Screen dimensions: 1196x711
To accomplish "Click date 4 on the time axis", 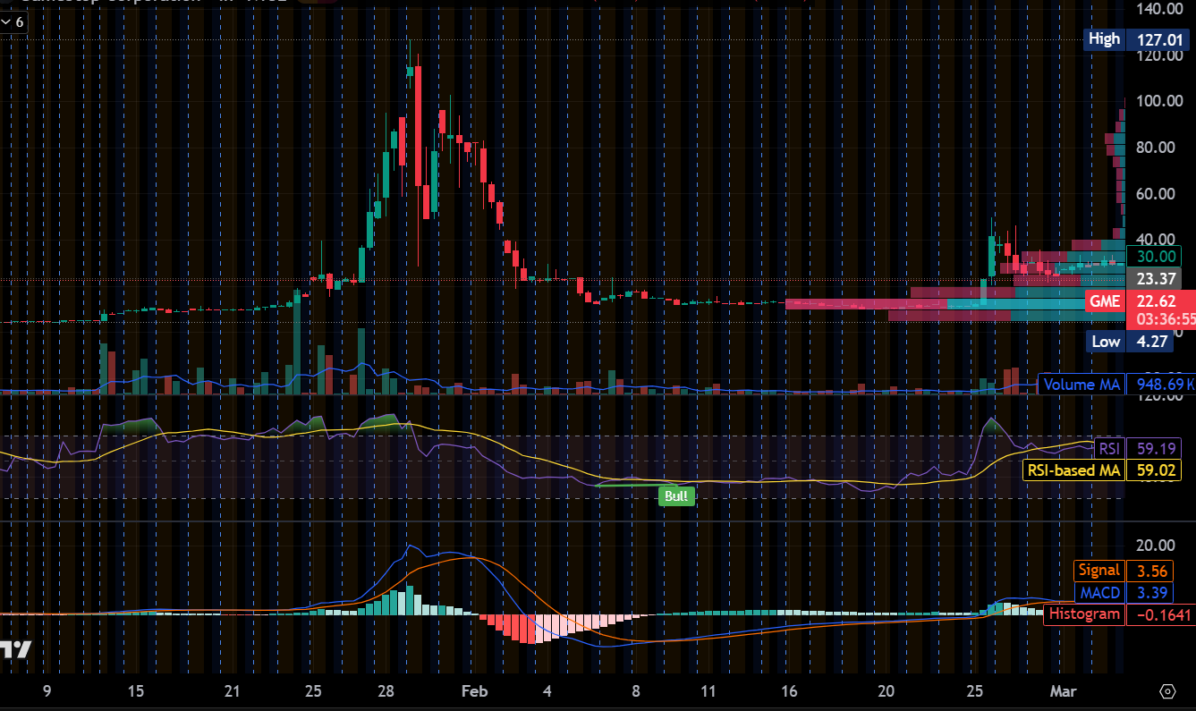I will pos(547,691).
